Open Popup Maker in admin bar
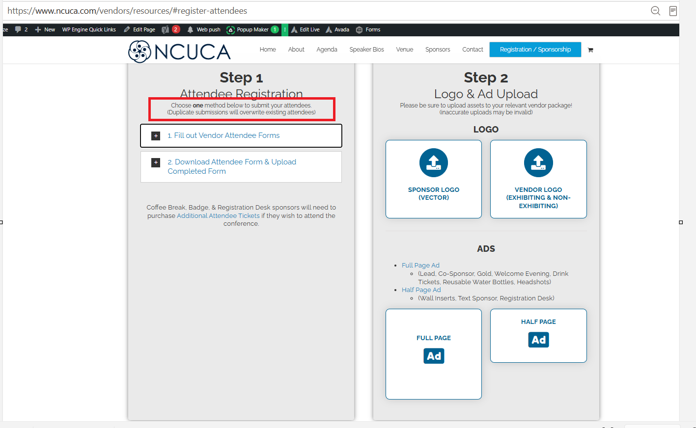This screenshot has width=696, height=428. click(252, 29)
